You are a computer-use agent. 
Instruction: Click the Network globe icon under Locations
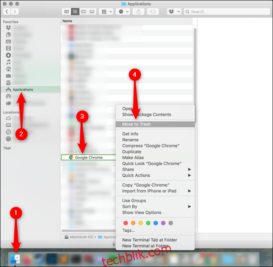coord(8,139)
